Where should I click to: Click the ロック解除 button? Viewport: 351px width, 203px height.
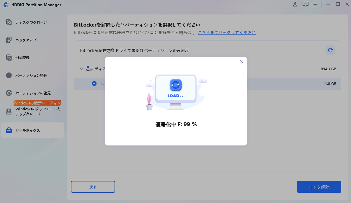(x=319, y=187)
